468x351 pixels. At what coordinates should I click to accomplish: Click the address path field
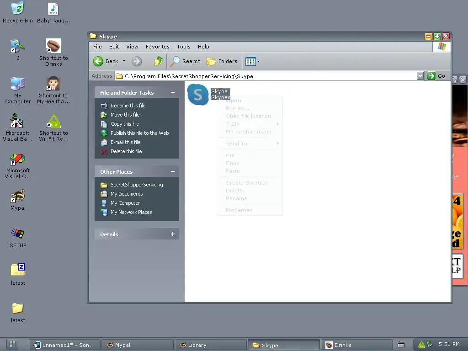(265, 76)
